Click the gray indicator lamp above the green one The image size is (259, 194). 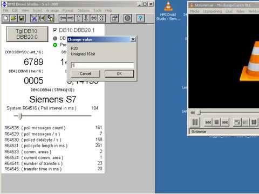tap(55, 38)
